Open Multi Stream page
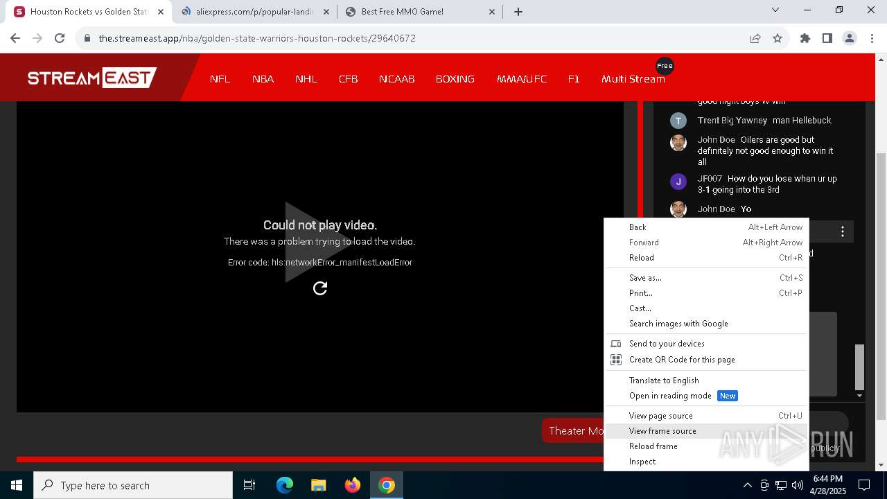This screenshot has height=499, width=887. 633,79
